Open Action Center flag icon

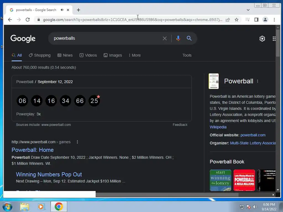(248, 207)
